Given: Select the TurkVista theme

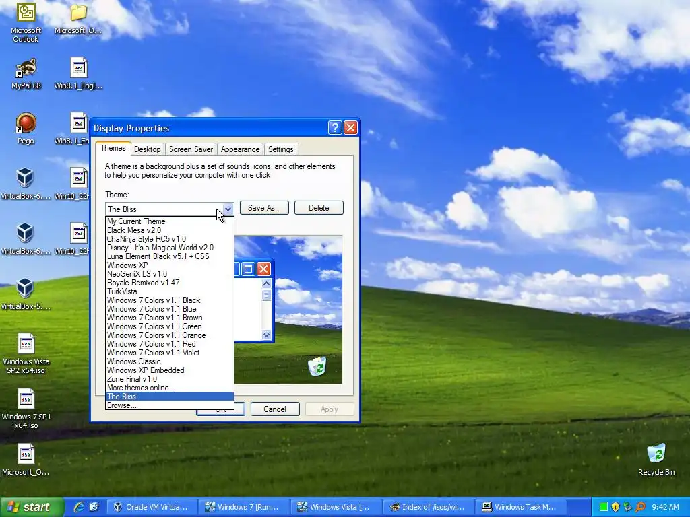Looking at the screenshot, I should pos(169,291).
